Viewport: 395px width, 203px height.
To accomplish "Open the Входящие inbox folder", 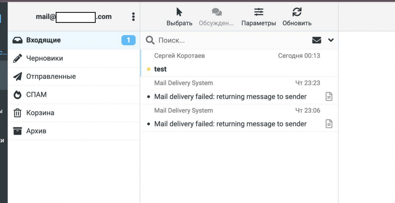I will 44,40.
